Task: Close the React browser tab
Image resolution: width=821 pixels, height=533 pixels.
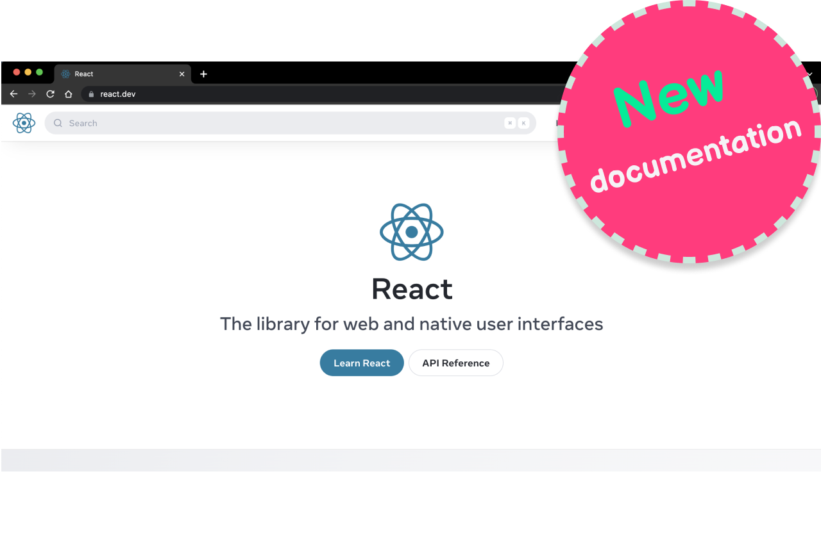Action: (x=182, y=74)
